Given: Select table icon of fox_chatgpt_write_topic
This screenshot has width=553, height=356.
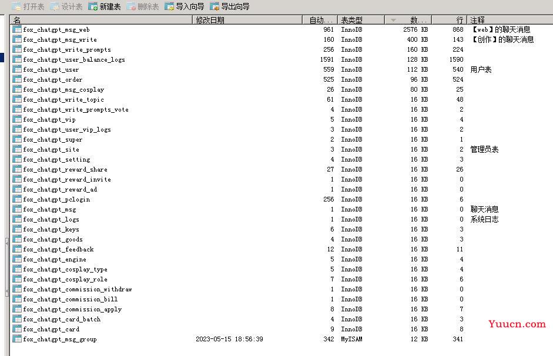Looking at the screenshot, I should pos(17,99).
